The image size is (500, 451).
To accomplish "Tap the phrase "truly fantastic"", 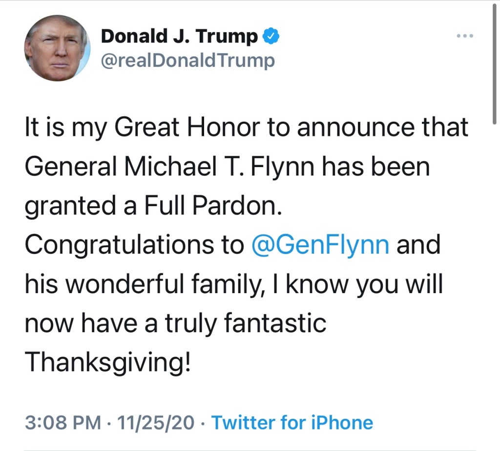I will [254, 323].
